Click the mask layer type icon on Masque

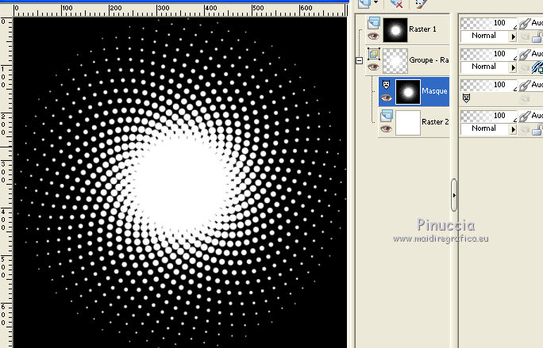pyautogui.click(x=386, y=84)
